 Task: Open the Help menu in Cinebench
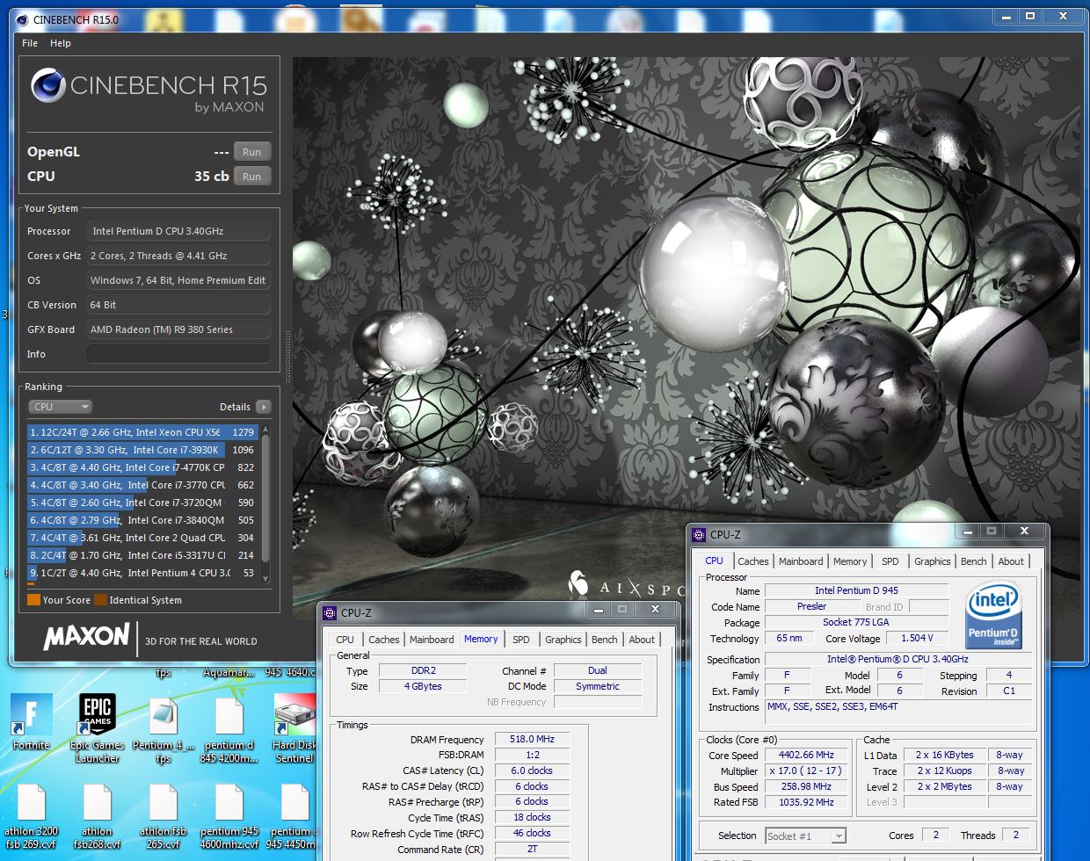pos(61,43)
